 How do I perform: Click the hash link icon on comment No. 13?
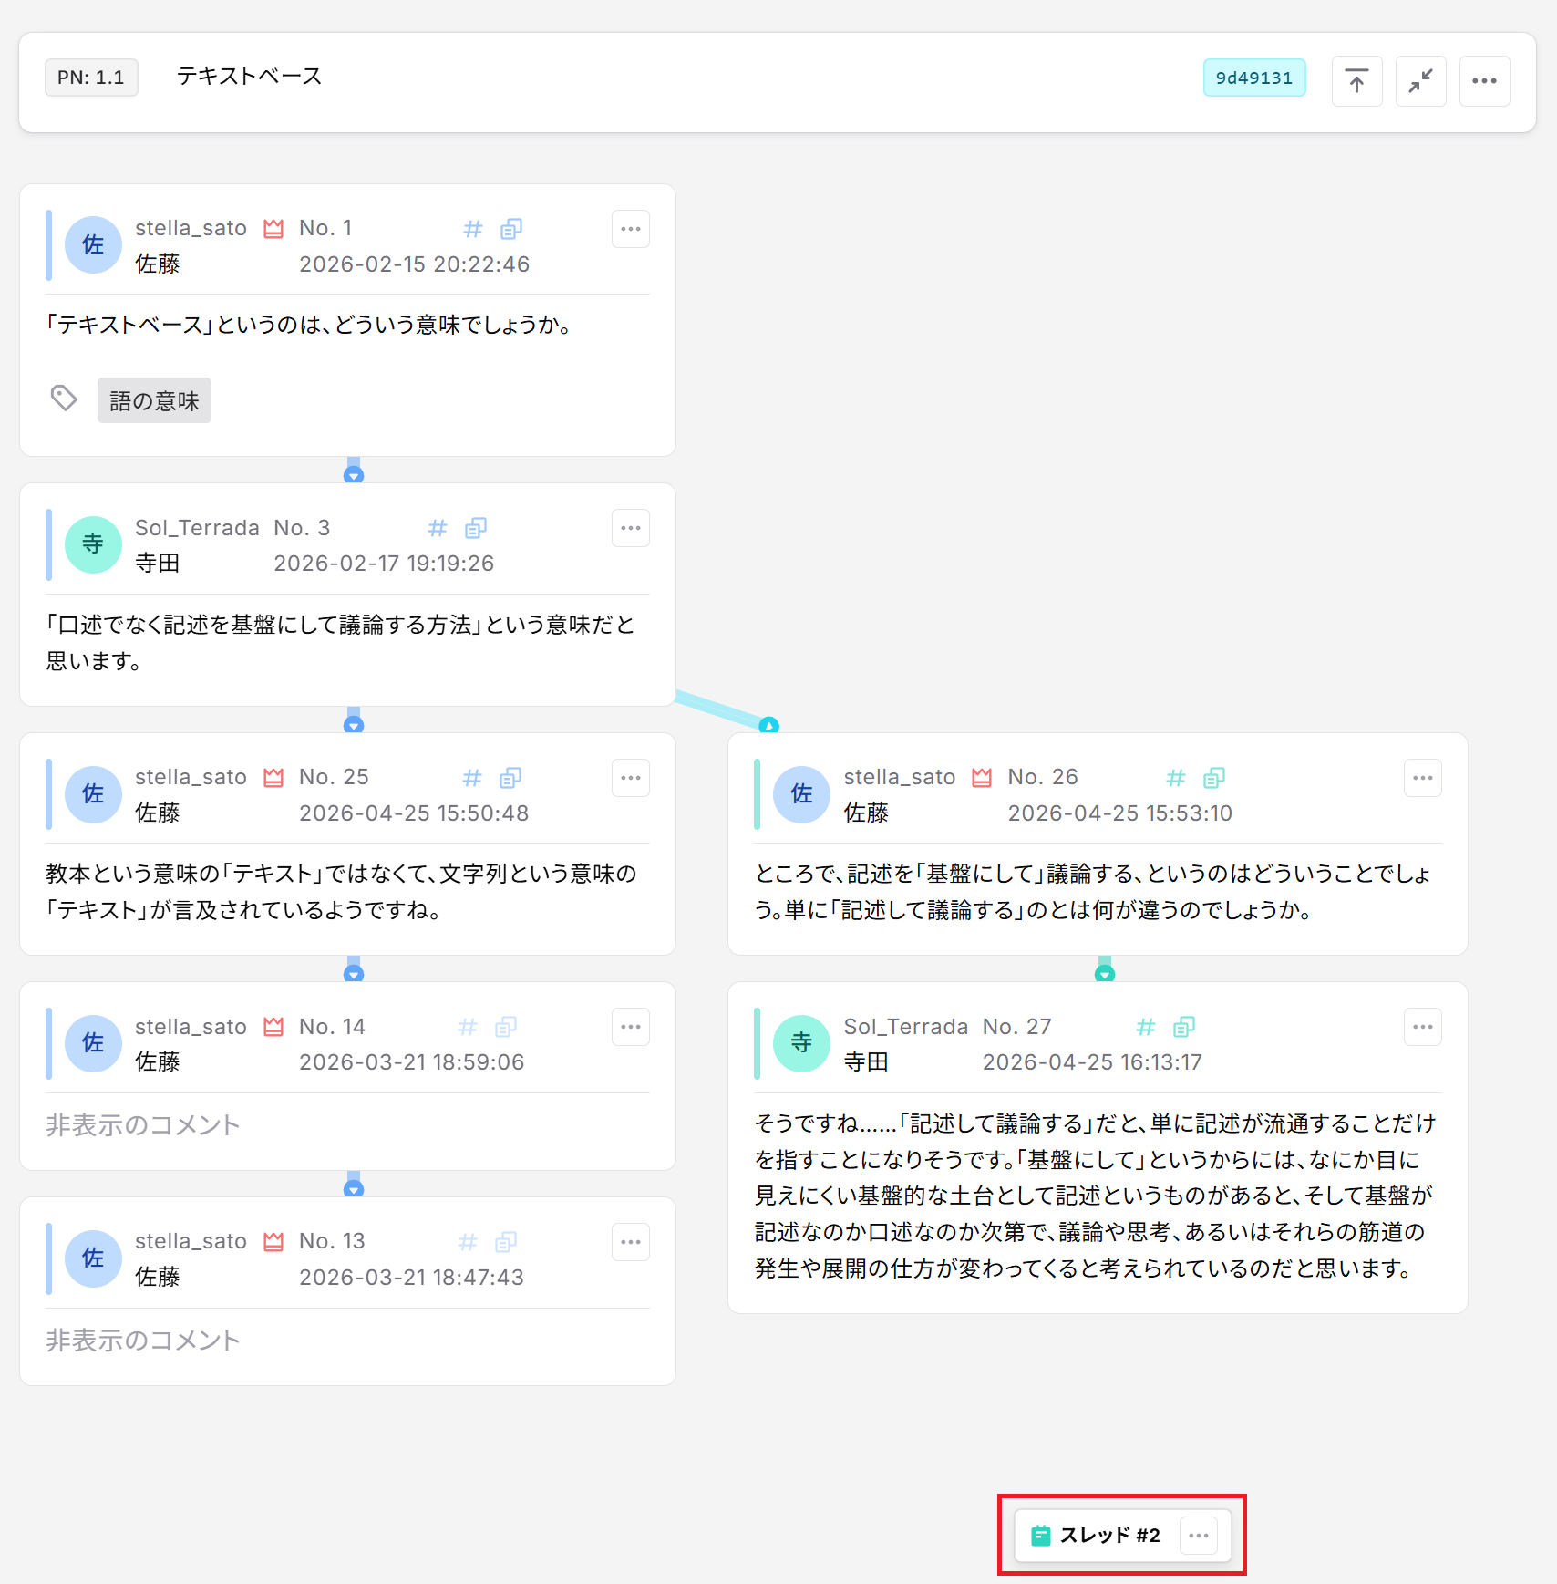coord(468,1242)
